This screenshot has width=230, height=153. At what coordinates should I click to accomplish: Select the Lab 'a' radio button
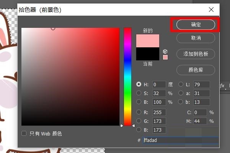[181, 93]
